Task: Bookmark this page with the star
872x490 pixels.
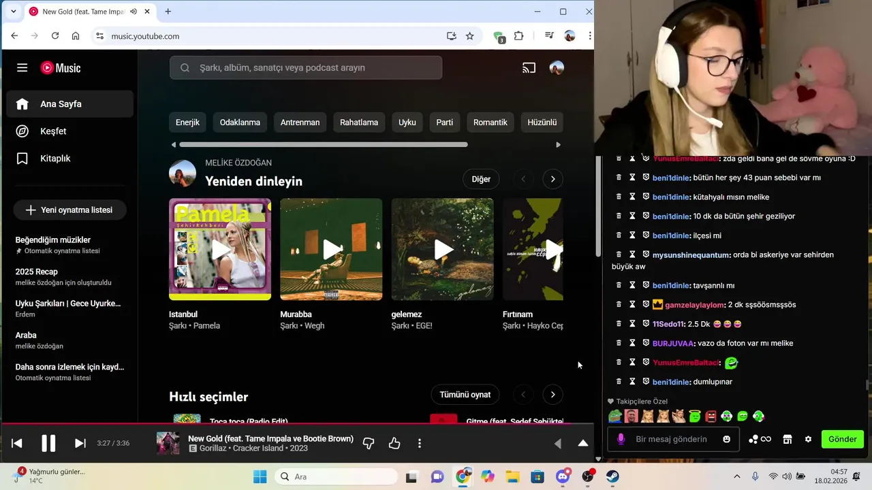Action: point(469,36)
